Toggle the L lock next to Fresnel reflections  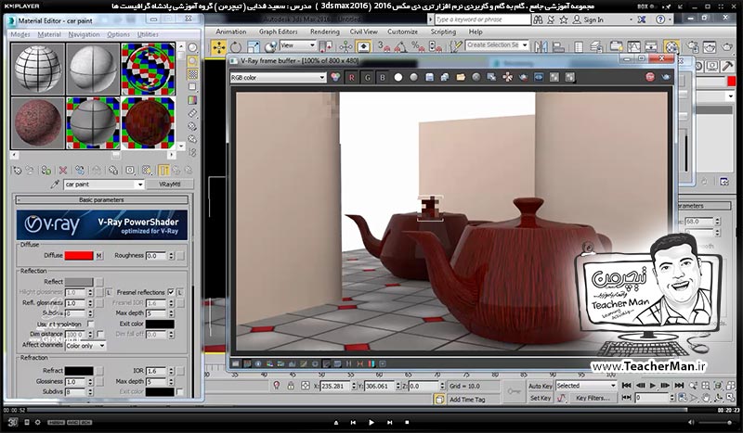(180, 292)
